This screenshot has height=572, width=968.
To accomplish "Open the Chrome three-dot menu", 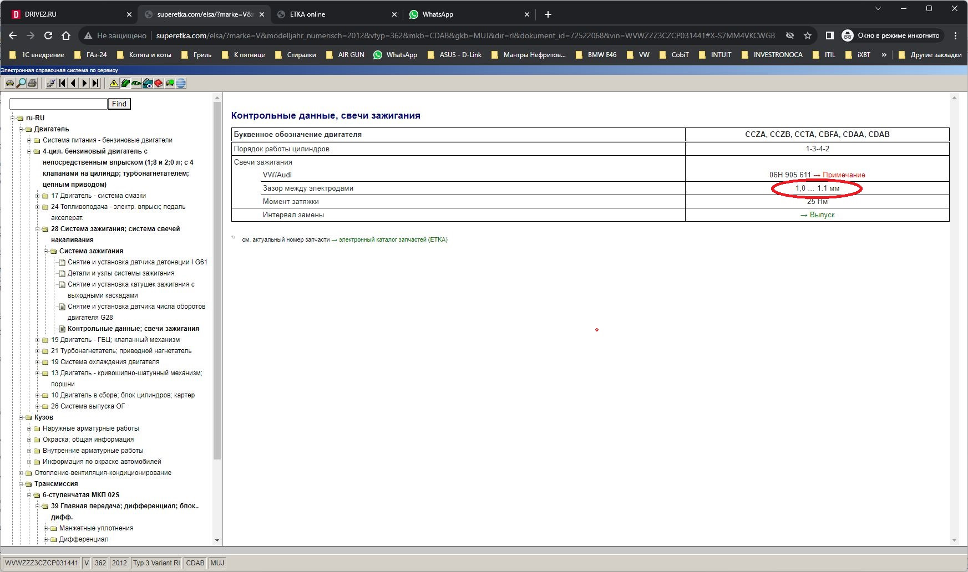I will (x=955, y=35).
